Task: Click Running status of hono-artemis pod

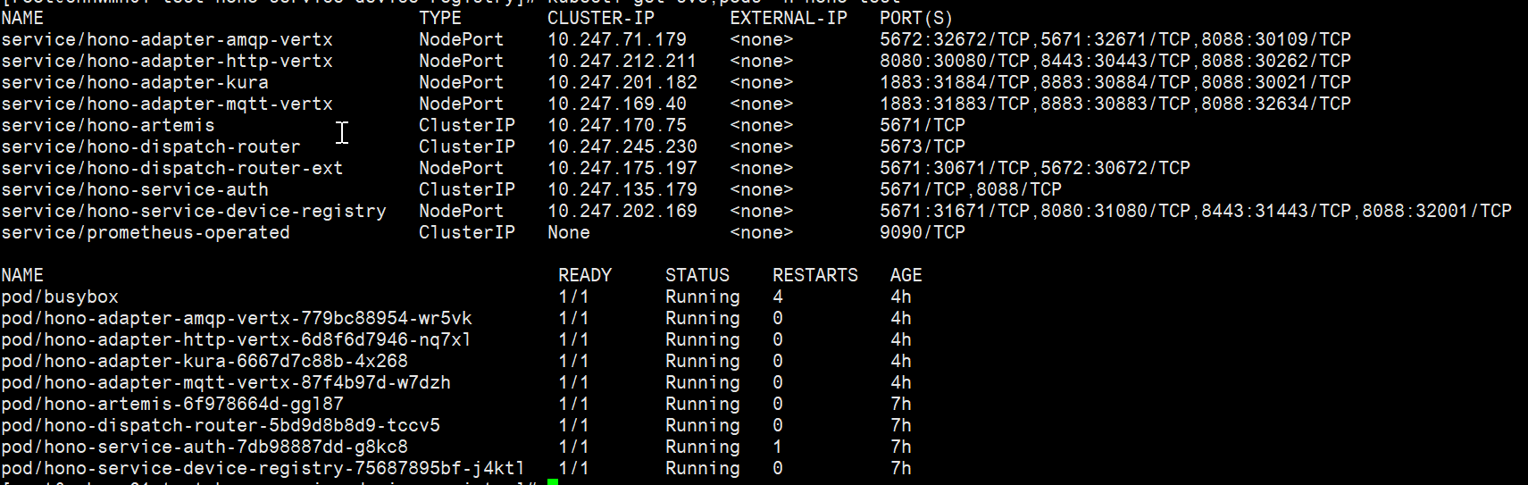Action: click(x=703, y=405)
